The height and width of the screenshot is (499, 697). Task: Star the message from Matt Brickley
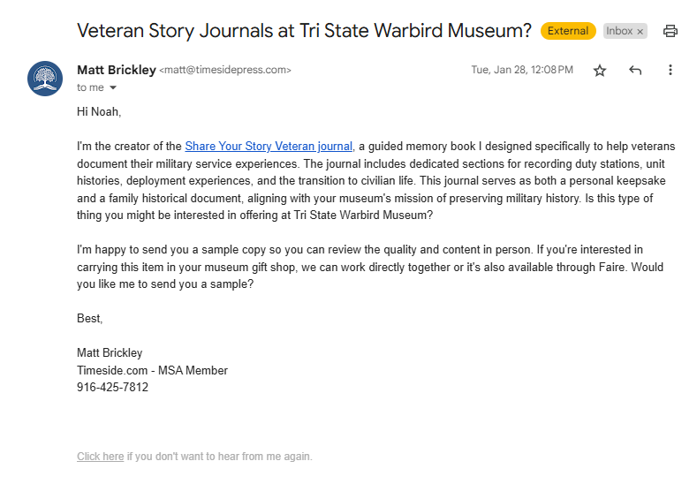point(600,71)
